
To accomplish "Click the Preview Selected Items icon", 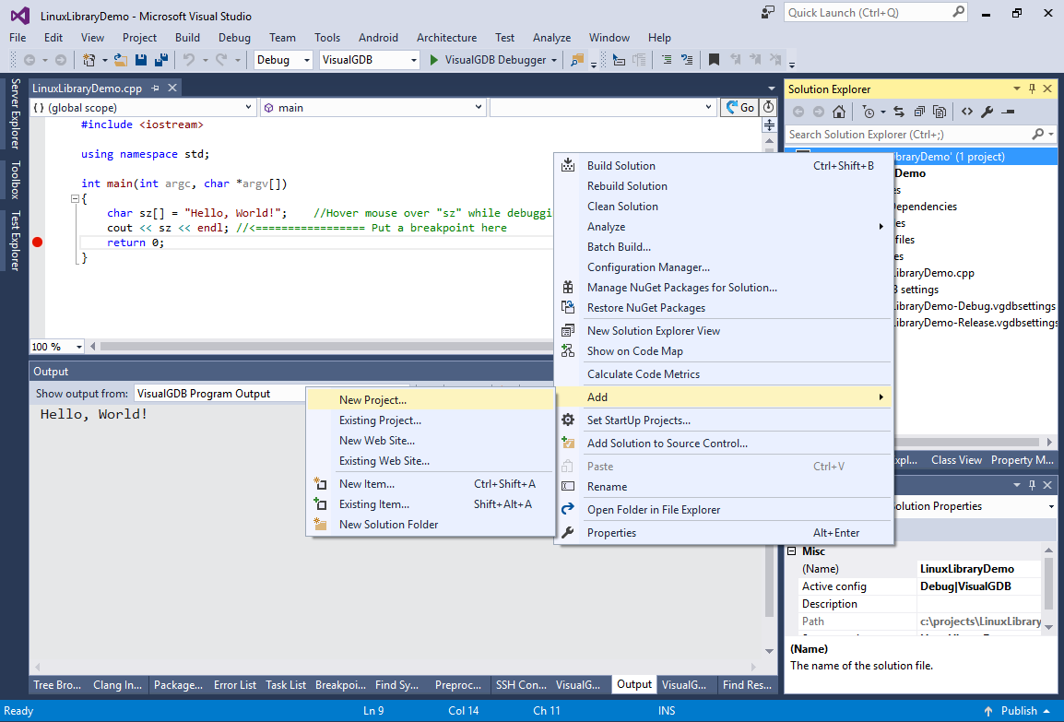I will 1009,112.
